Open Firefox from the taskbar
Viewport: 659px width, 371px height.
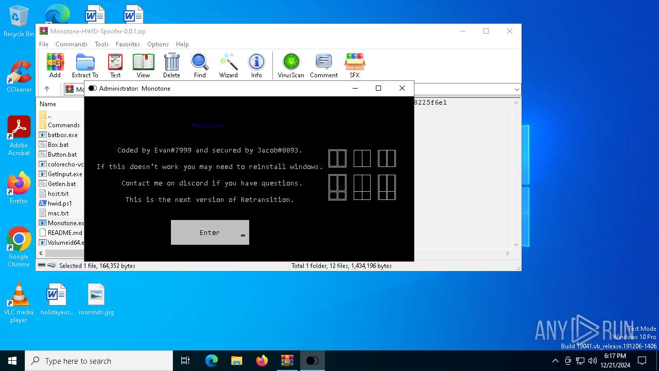click(x=262, y=361)
